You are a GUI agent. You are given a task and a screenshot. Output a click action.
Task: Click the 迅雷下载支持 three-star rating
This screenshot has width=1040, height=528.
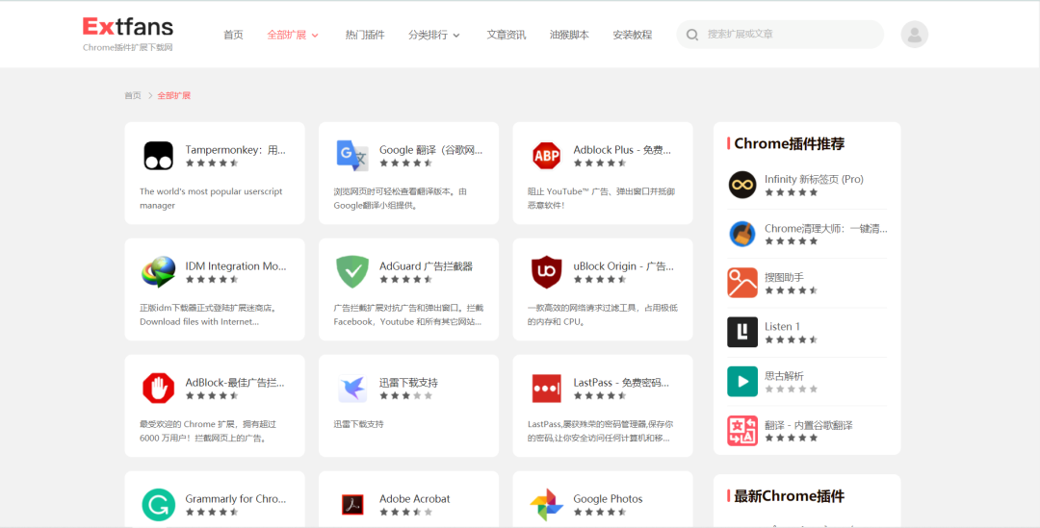[406, 395]
